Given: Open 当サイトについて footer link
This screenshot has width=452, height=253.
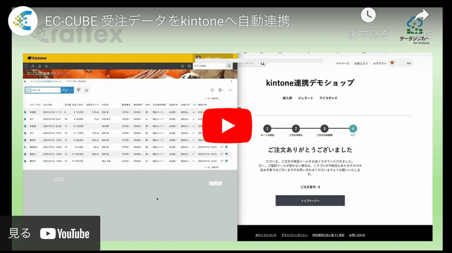Looking at the screenshot, I should pos(266,235).
